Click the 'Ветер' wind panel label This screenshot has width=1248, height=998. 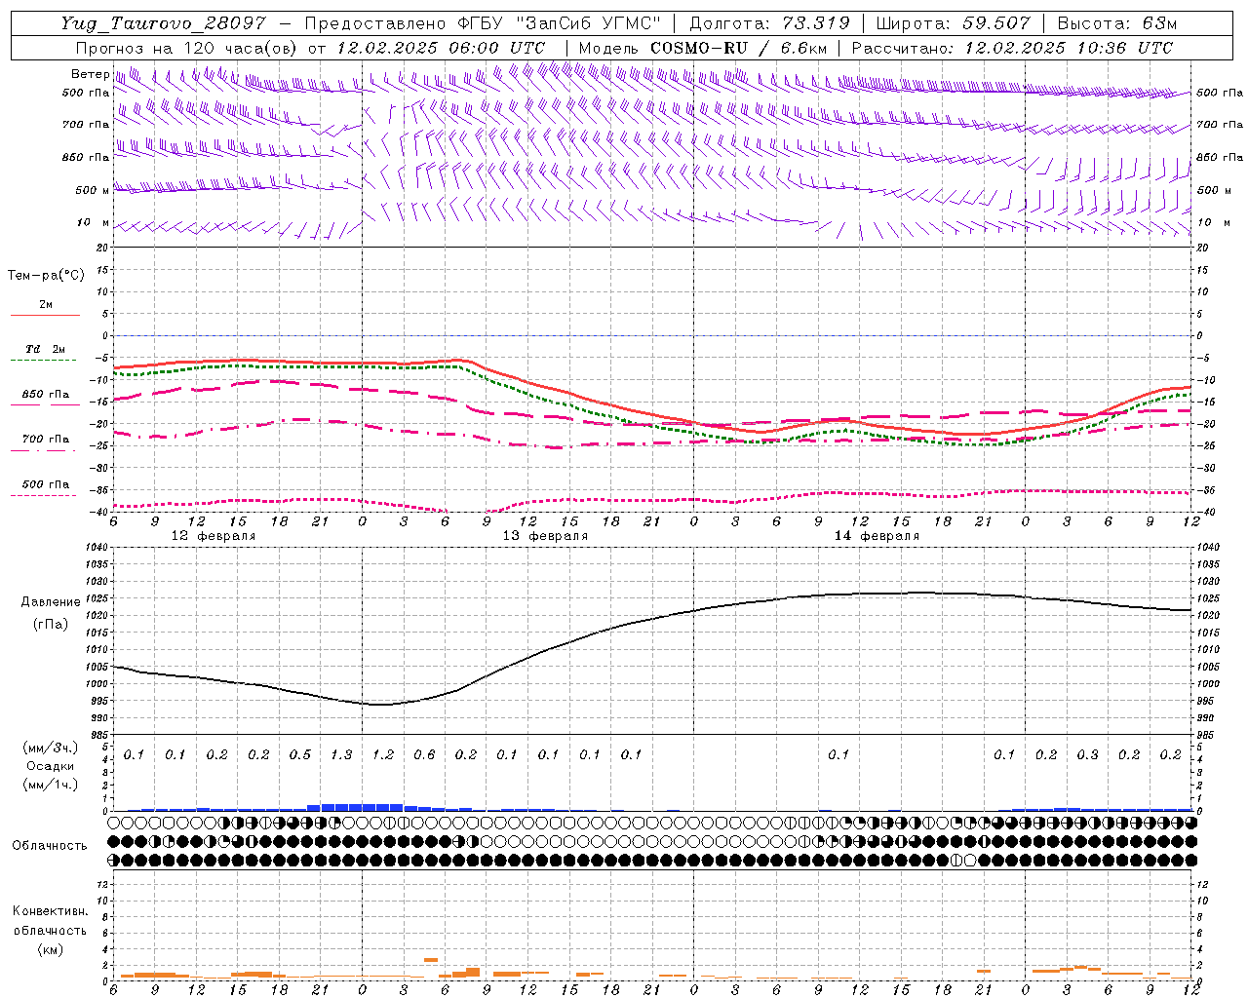tap(90, 74)
